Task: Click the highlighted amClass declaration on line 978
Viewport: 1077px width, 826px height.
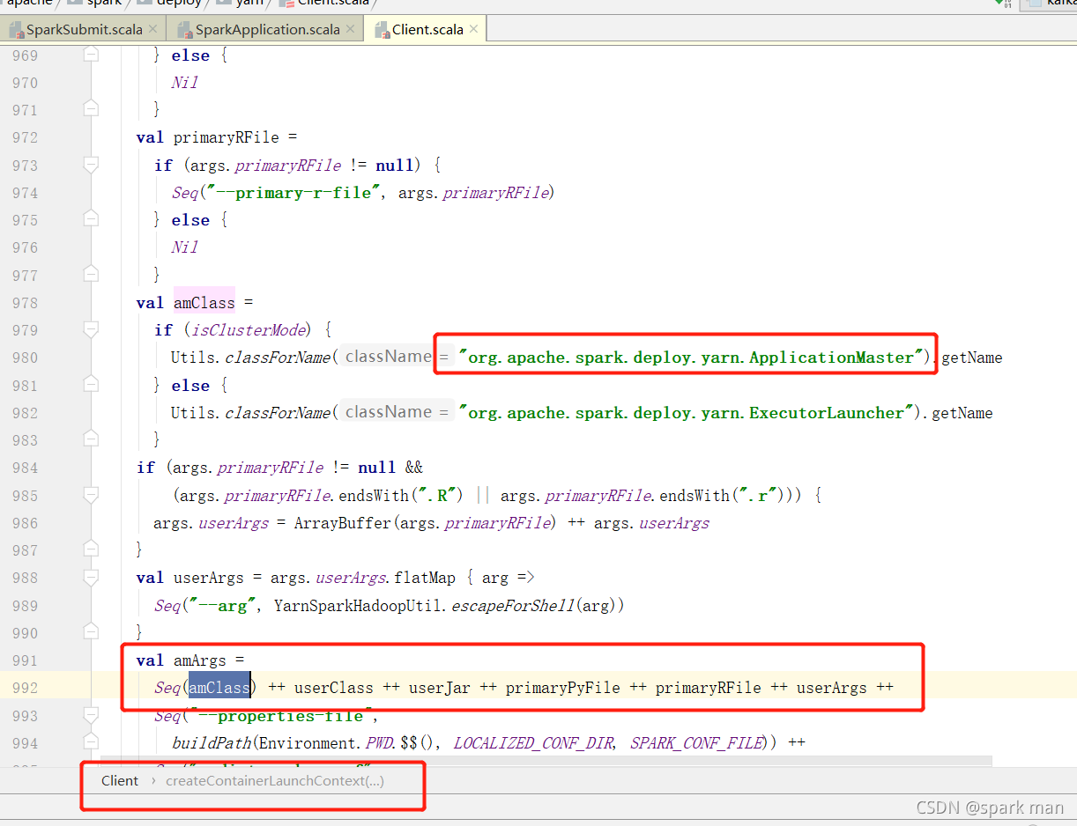Action: coord(204,302)
